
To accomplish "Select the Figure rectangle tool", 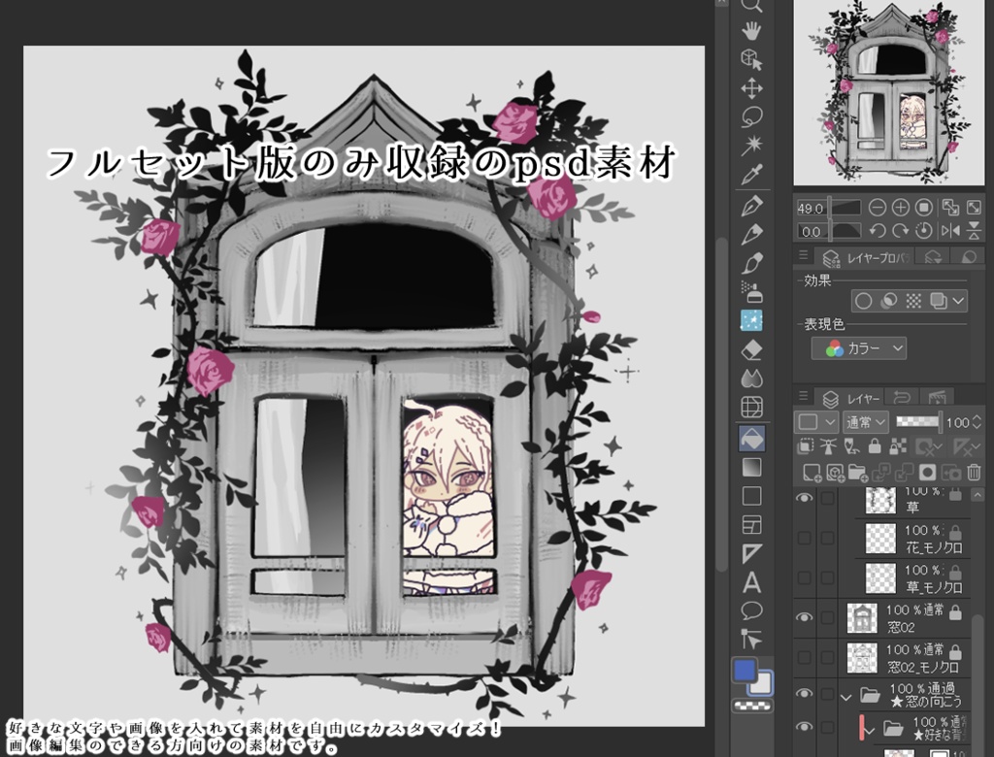I will (x=752, y=497).
